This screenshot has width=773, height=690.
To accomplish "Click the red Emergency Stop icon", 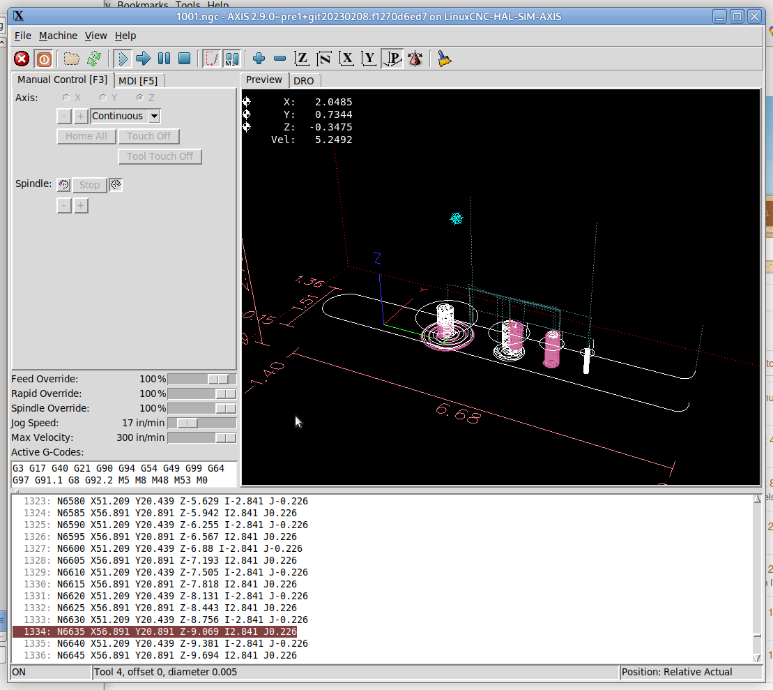I will click(22, 59).
